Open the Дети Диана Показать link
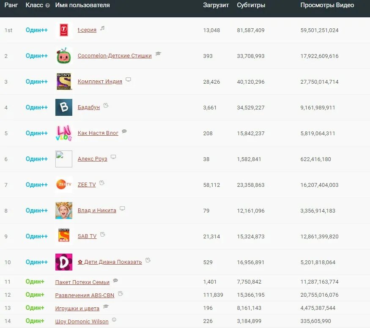The height and width of the screenshot is (328, 370). click(110, 262)
